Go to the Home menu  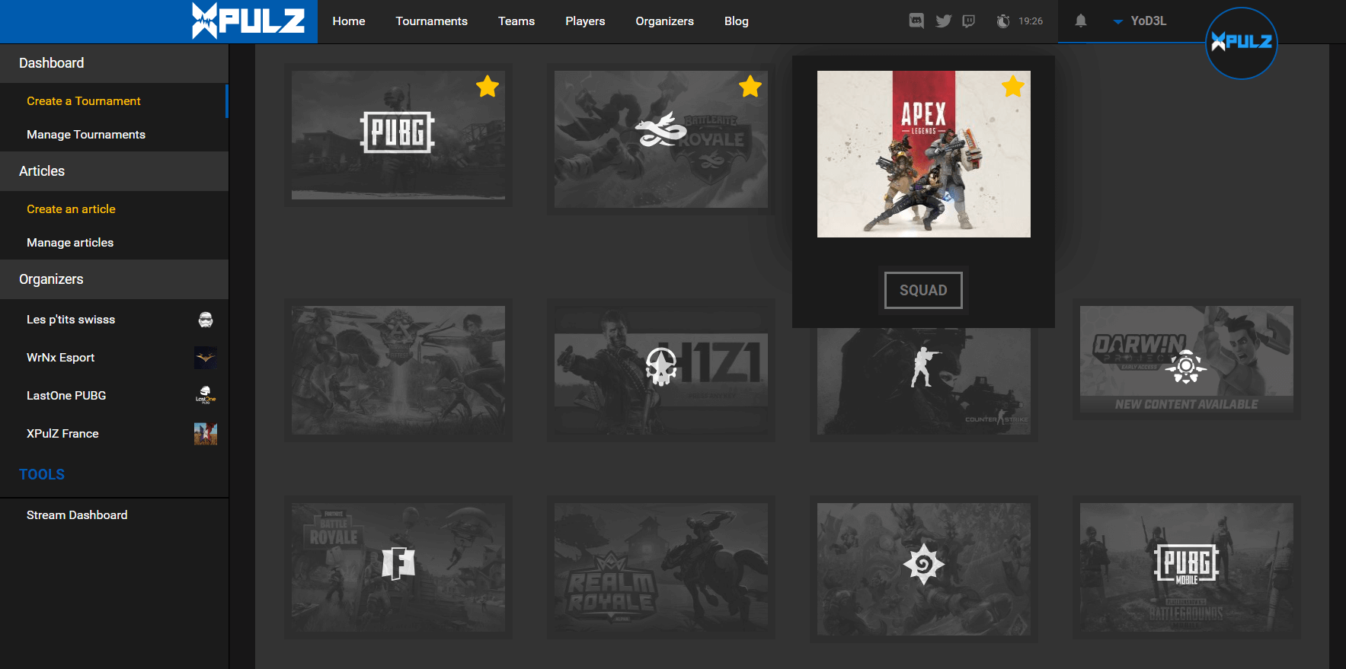pos(349,21)
